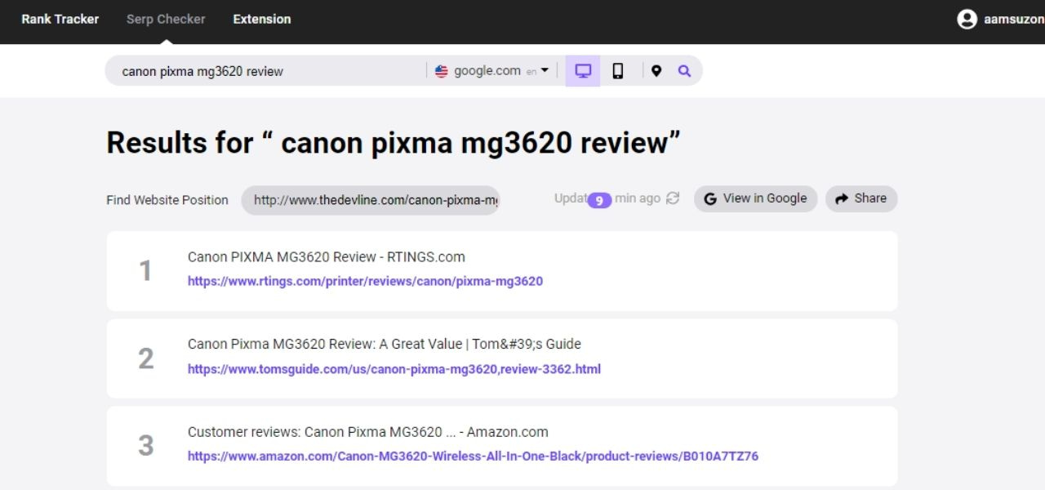
Task: Open the rtings.com result link
Action: point(365,281)
